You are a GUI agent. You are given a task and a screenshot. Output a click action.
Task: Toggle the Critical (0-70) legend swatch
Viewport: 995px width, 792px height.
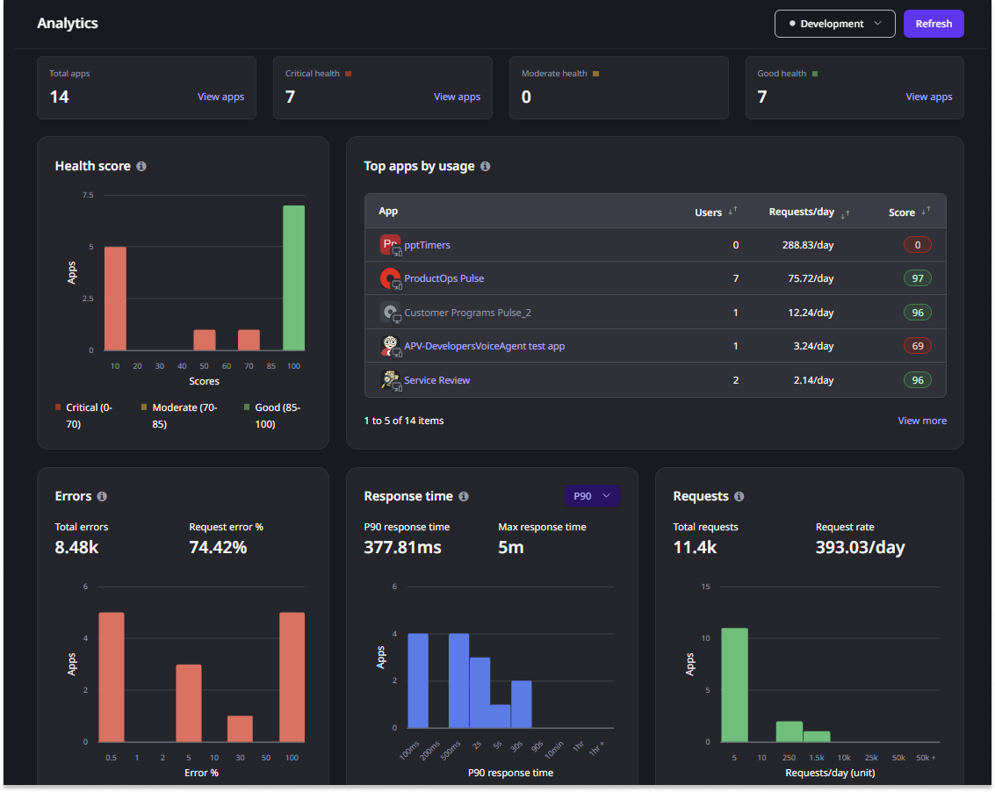tap(58, 407)
